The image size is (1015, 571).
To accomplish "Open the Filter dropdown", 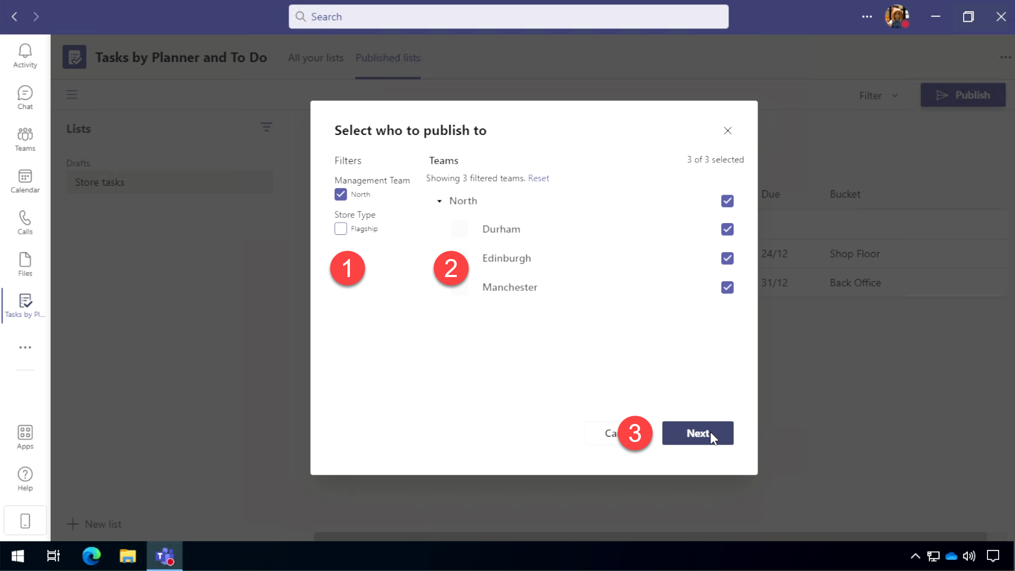I will tap(877, 95).
